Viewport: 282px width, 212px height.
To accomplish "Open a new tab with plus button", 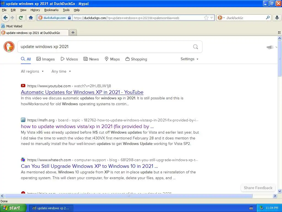I will (73, 33).
